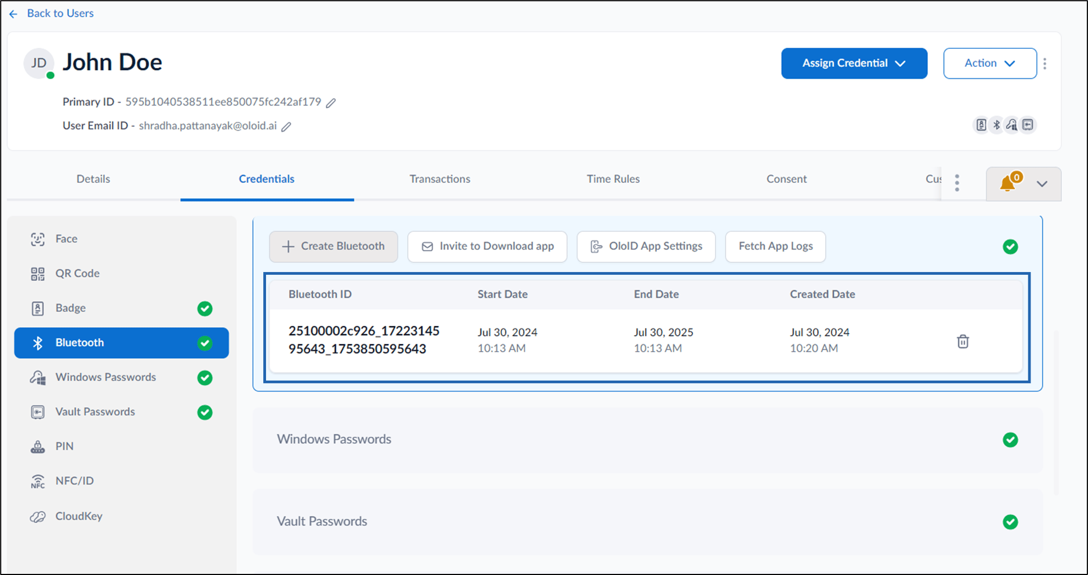Switch to the Credentials tab

267,179
